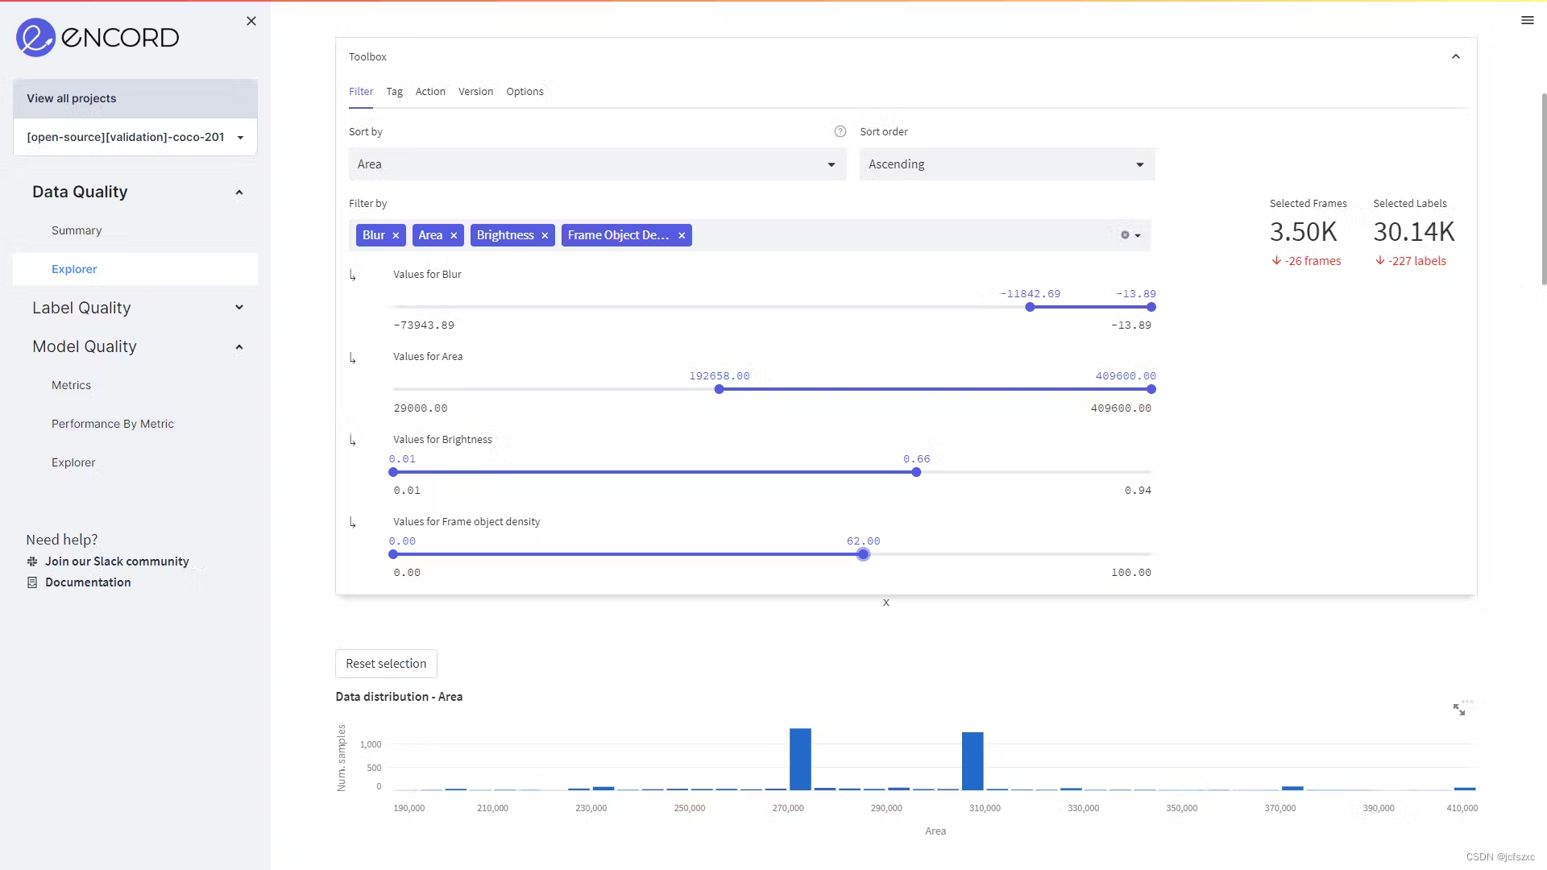Remove the Area filter chip
The width and height of the screenshot is (1547, 870).
pyautogui.click(x=454, y=235)
